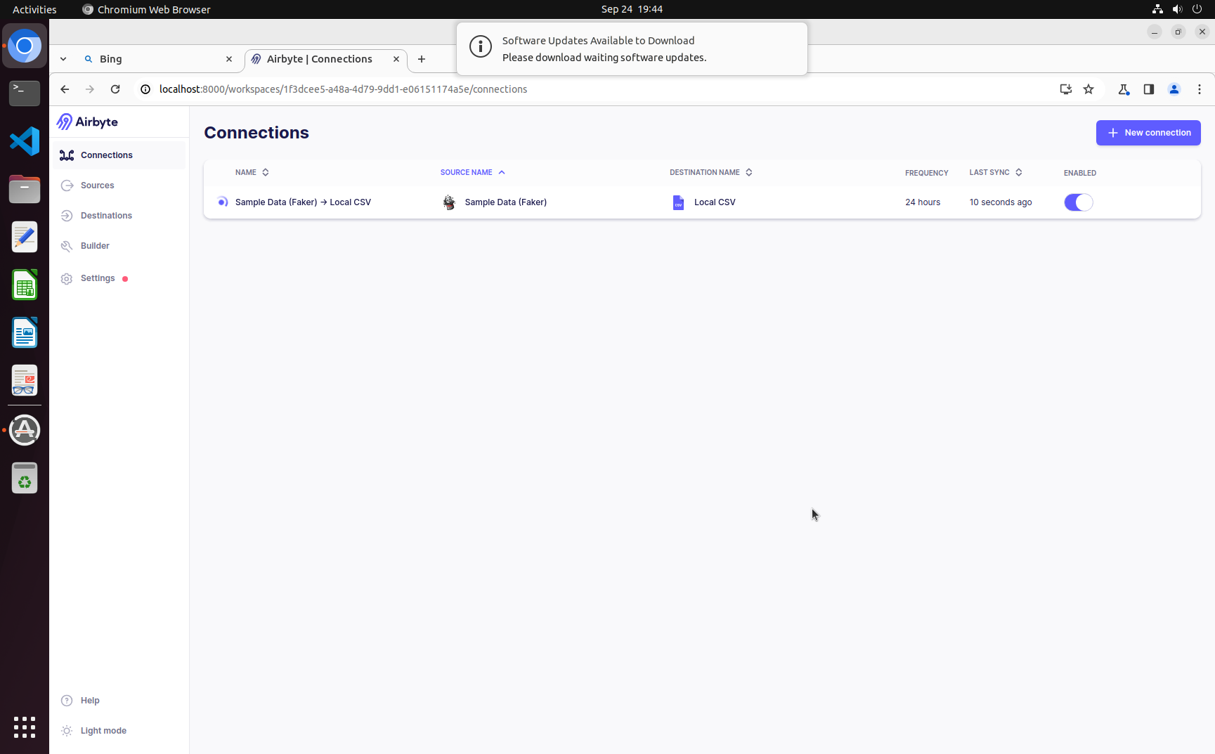
Task: Bookmark this page with the star
Action: pyautogui.click(x=1089, y=89)
